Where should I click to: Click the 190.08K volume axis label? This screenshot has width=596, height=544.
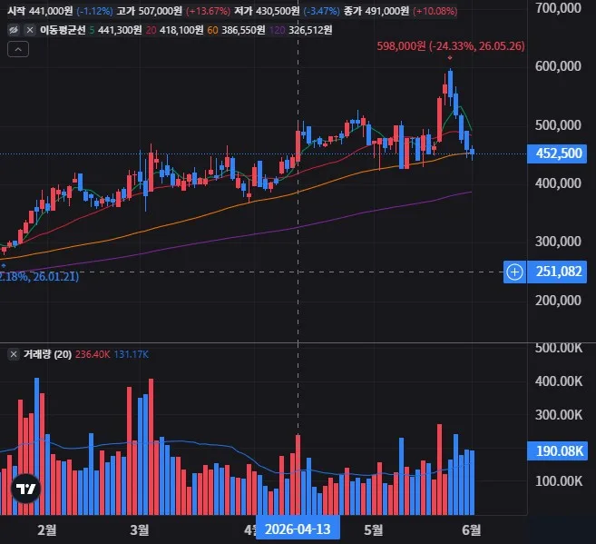click(557, 450)
